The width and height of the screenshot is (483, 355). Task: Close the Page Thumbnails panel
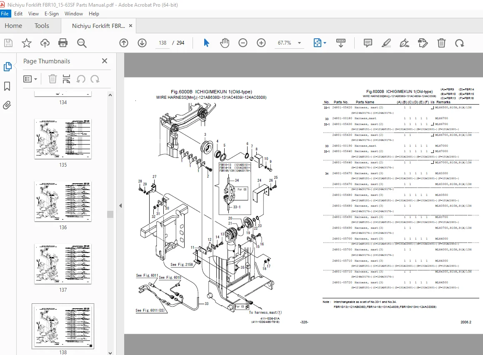[x=105, y=61]
